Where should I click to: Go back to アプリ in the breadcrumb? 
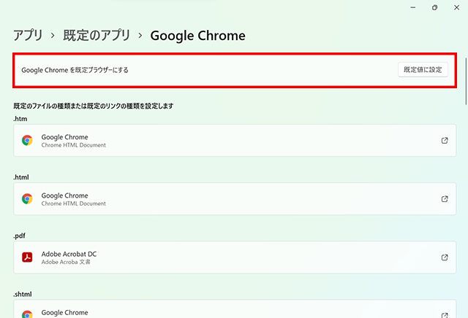tap(28, 35)
